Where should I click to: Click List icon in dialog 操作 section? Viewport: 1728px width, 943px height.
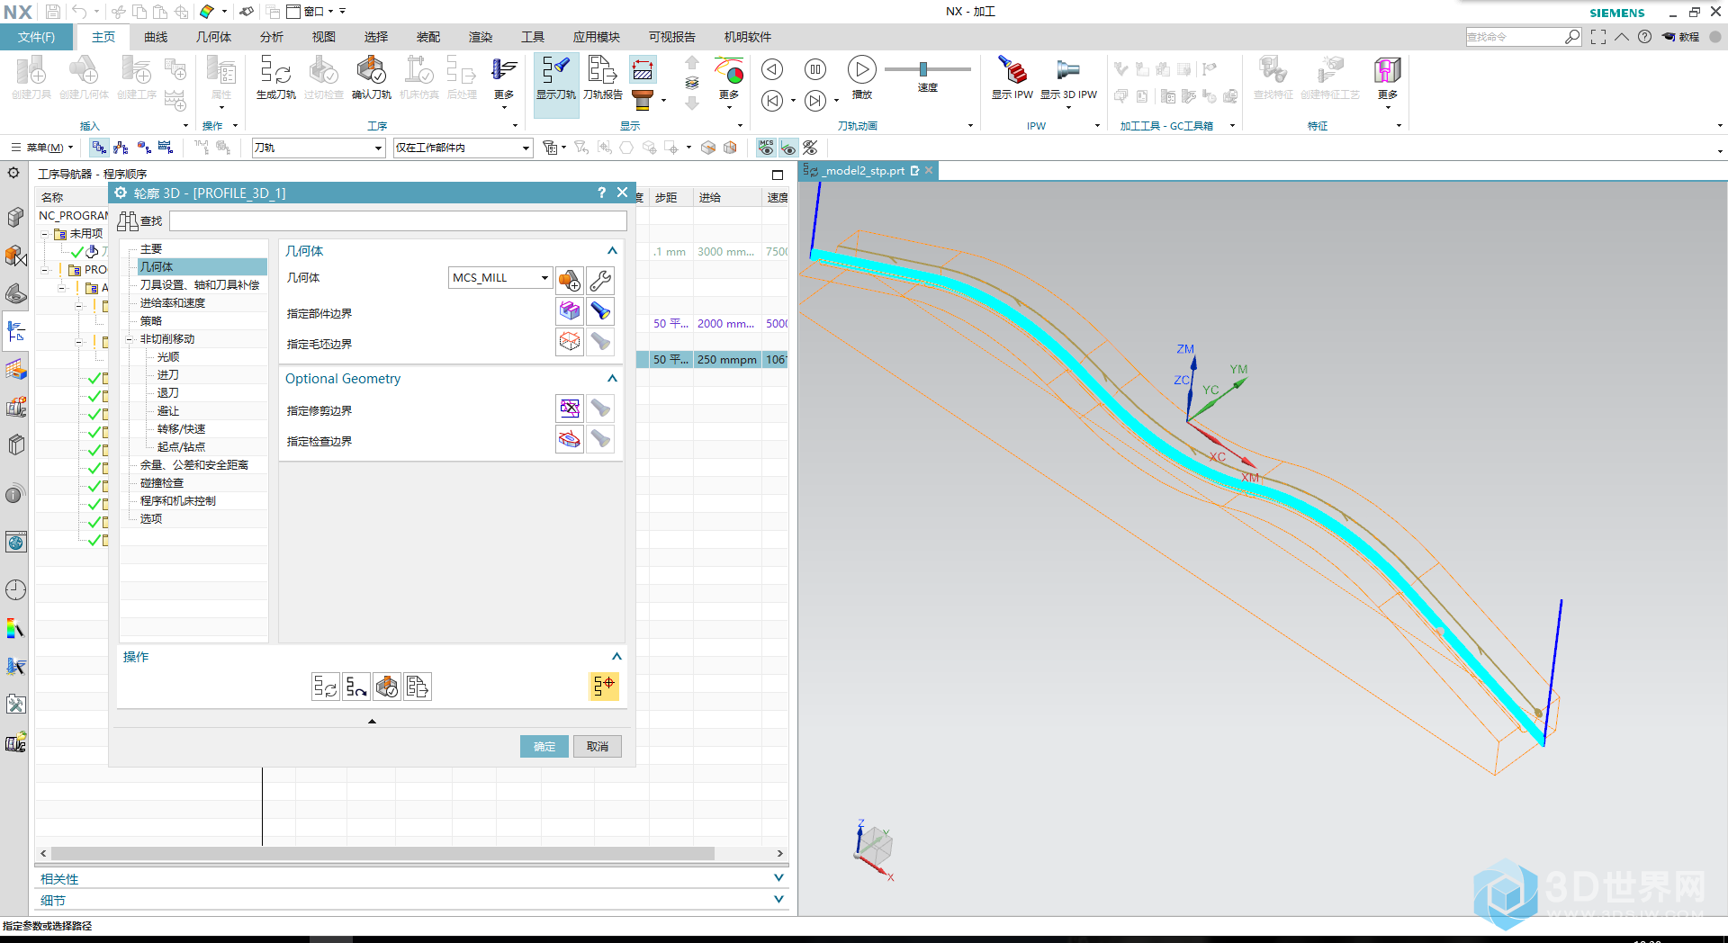(418, 687)
